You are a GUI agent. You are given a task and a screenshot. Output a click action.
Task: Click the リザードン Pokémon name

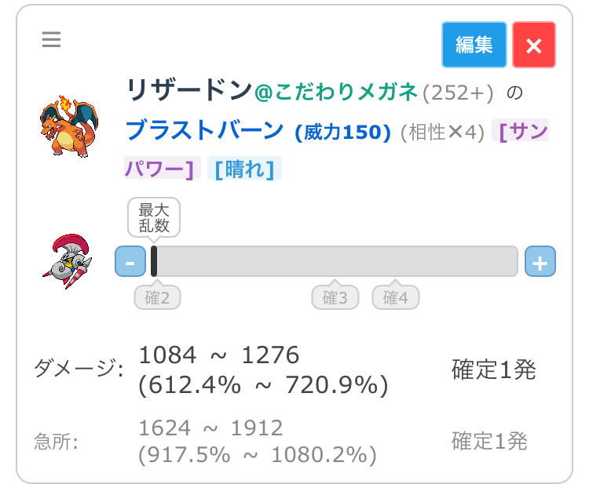click(x=188, y=91)
